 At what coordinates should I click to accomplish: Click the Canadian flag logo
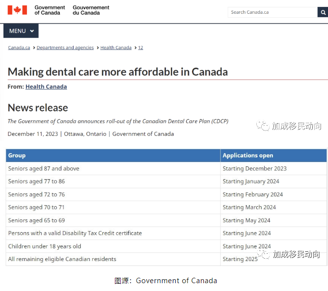pyautogui.click(x=17, y=10)
